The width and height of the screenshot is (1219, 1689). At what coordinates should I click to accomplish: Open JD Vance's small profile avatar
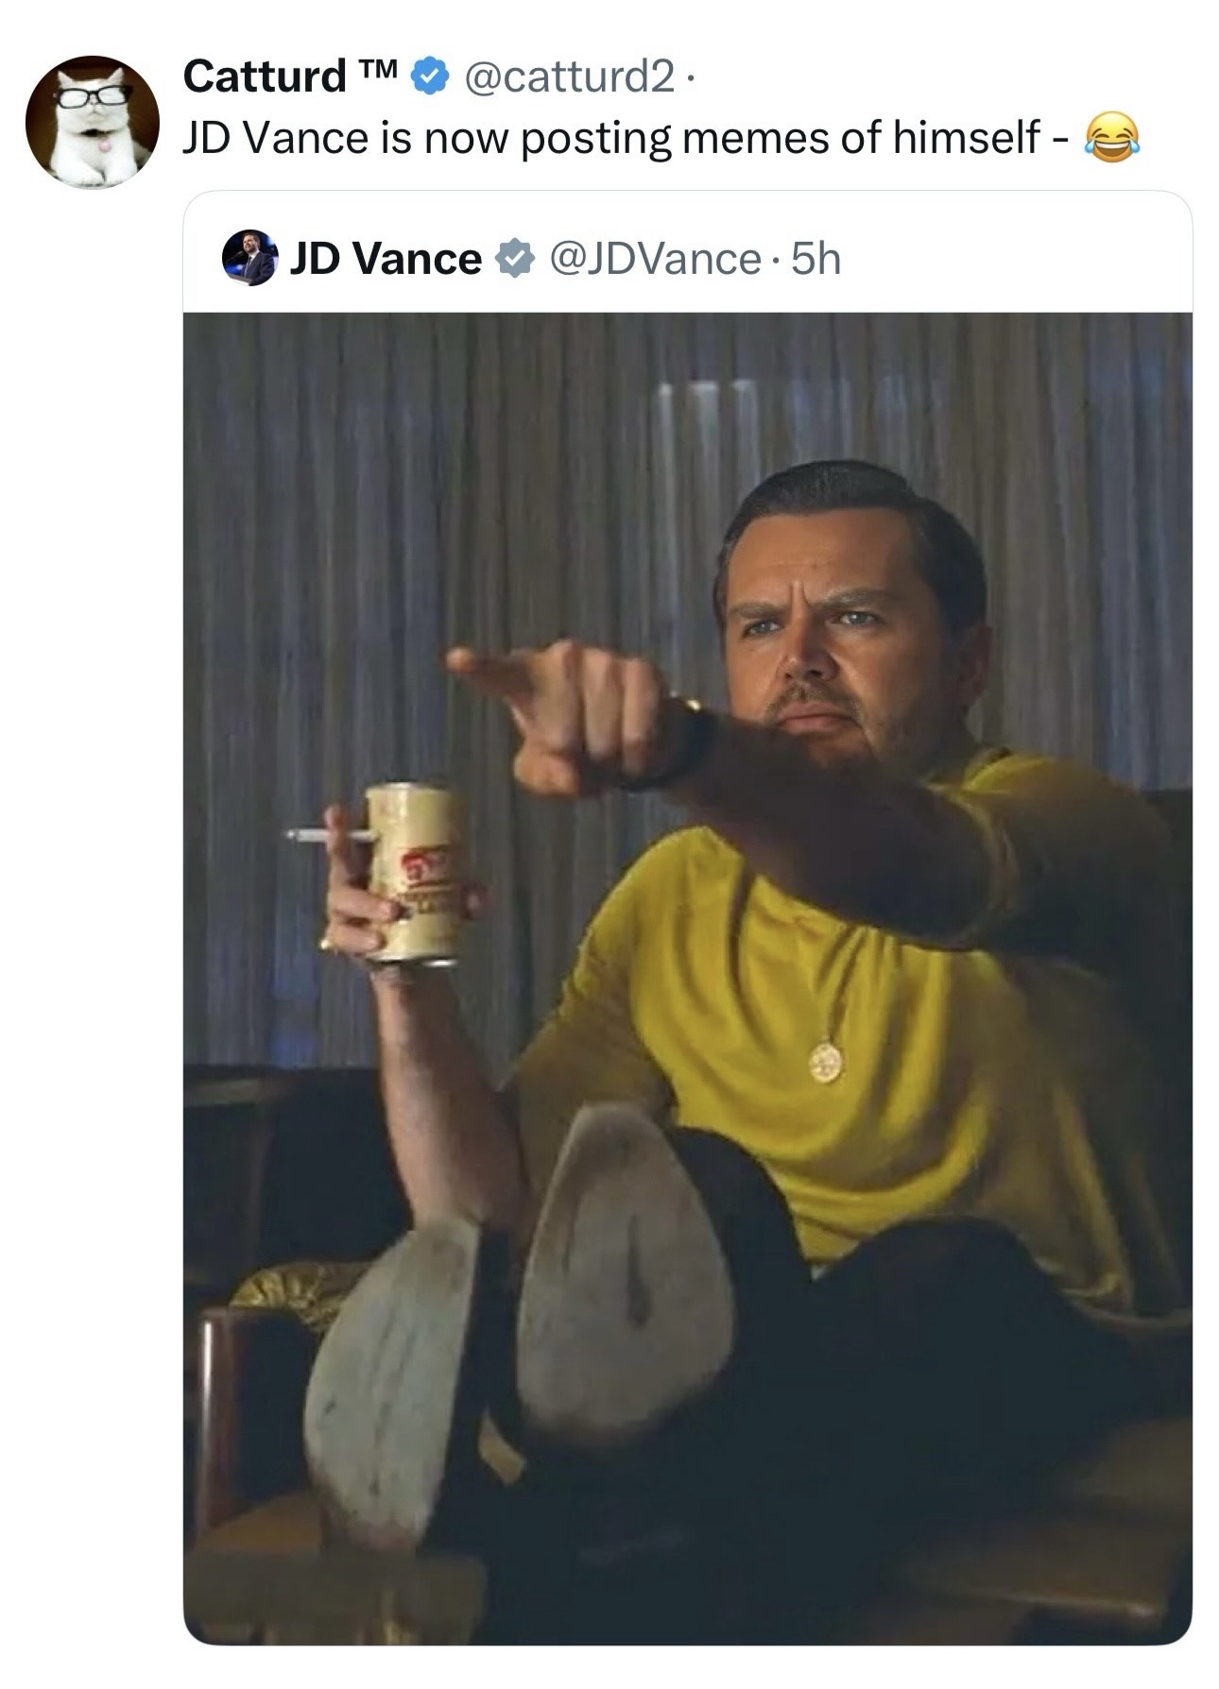[x=249, y=258]
